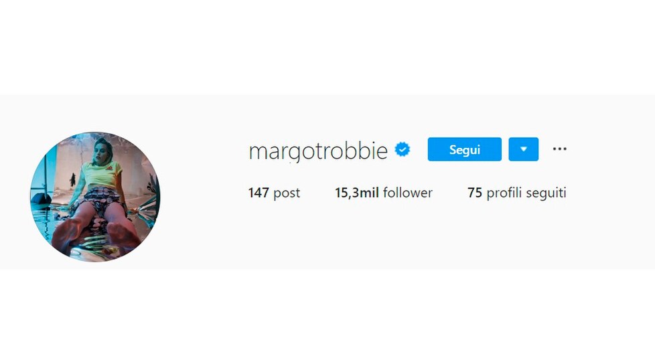Open the 15,3mil follower list
This screenshot has width=655, height=364.
point(384,193)
